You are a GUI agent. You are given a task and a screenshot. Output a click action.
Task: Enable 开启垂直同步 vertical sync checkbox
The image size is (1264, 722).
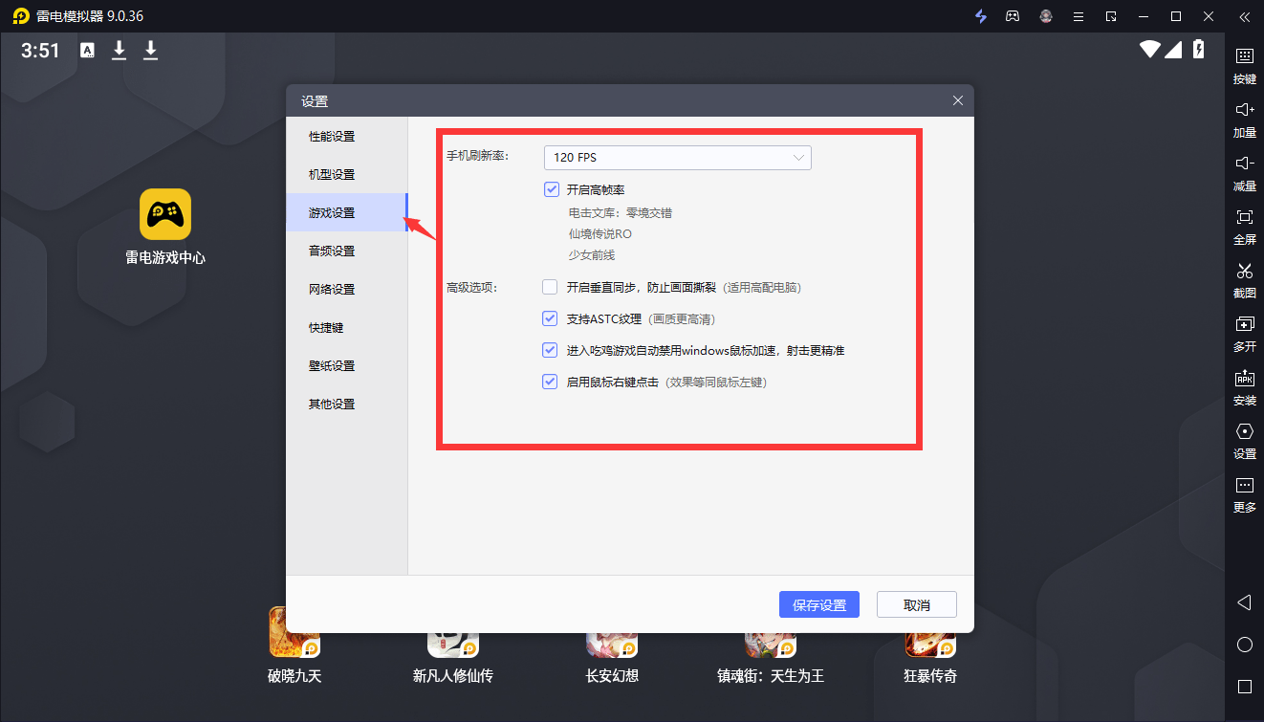click(x=550, y=287)
